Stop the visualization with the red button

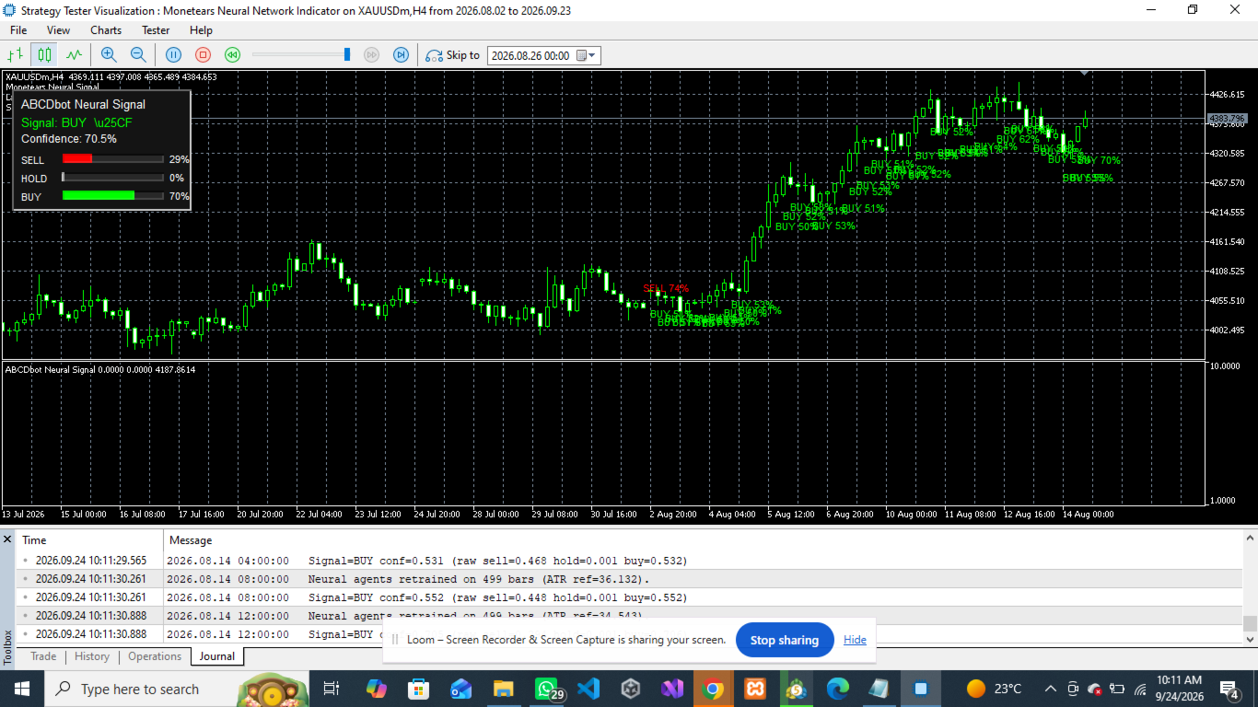204,55
